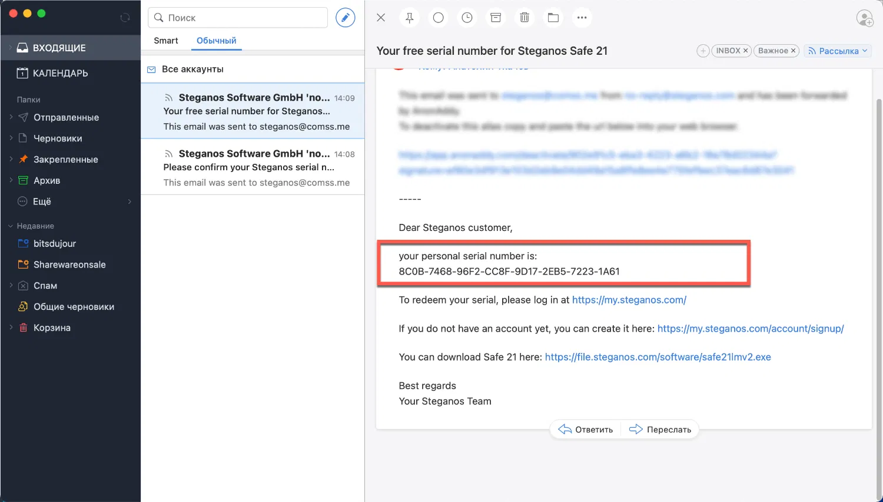Open the Общие черновики shared drafts
The image size is (883, 502).
click(74, 306)
